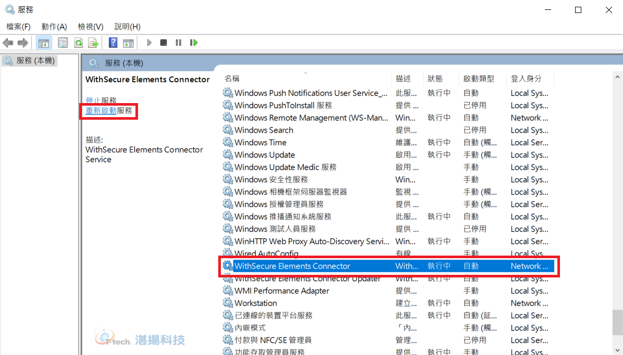Click gear icon beside Windows Search
The width and height of the screenshot is (623, 355).
[227, 130]
